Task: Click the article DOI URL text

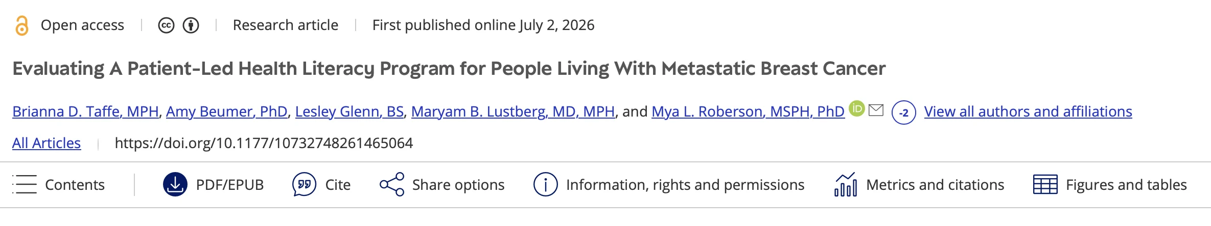Action: pos(264,143)
